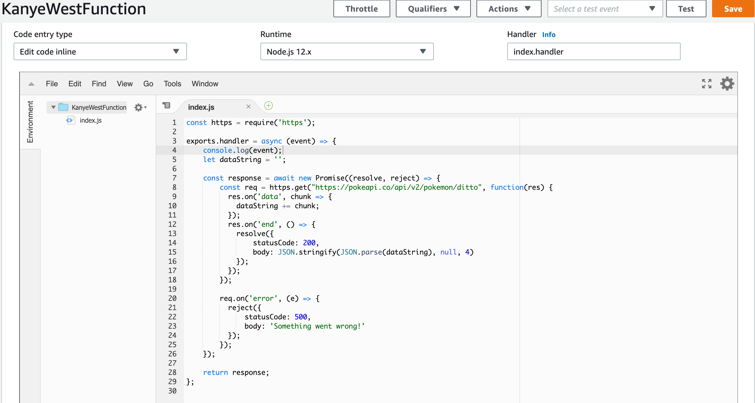This screenshot has height=403, width=755.
Task: Open the Handler Info link
Action: point(549,35)
